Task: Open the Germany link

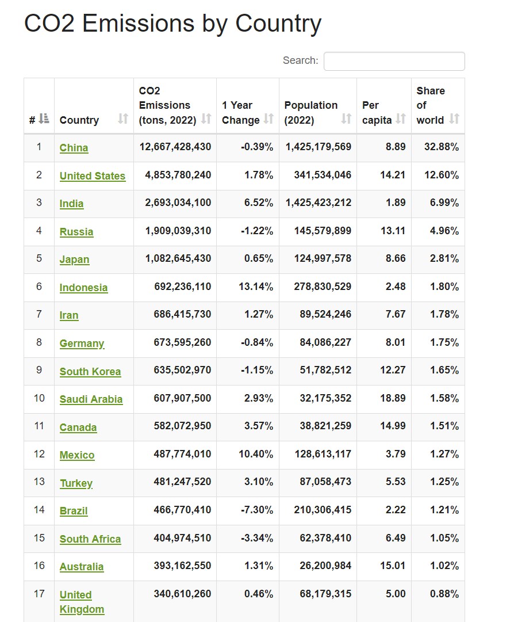Action: pos(82,344)
